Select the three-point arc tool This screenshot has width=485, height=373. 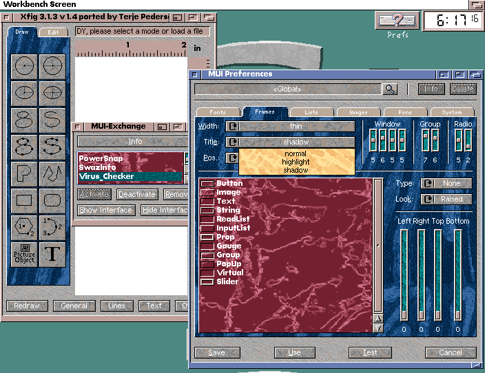[52, 227]
